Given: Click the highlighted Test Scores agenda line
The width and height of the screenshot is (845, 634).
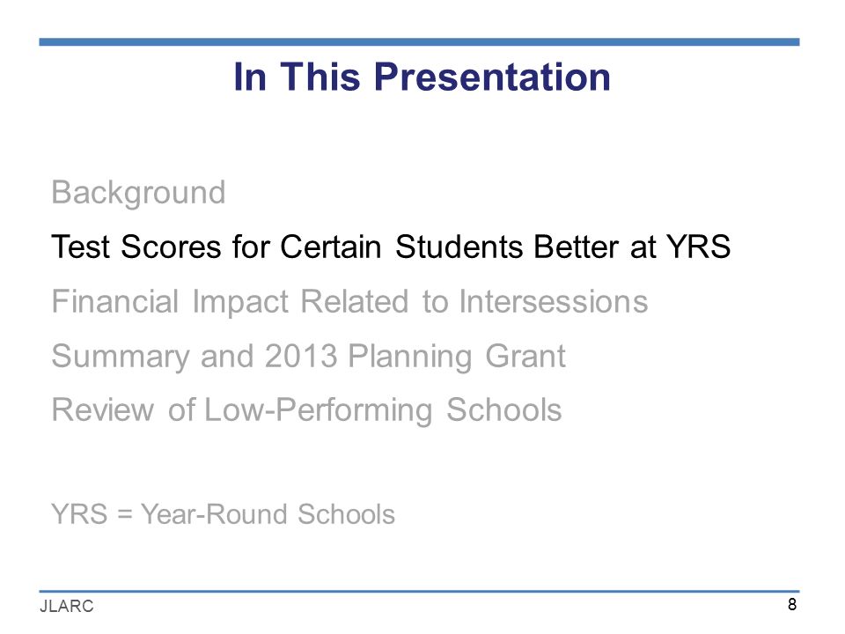Looking at the screenshot, I should pyautogui.click(x=391, y=247).
